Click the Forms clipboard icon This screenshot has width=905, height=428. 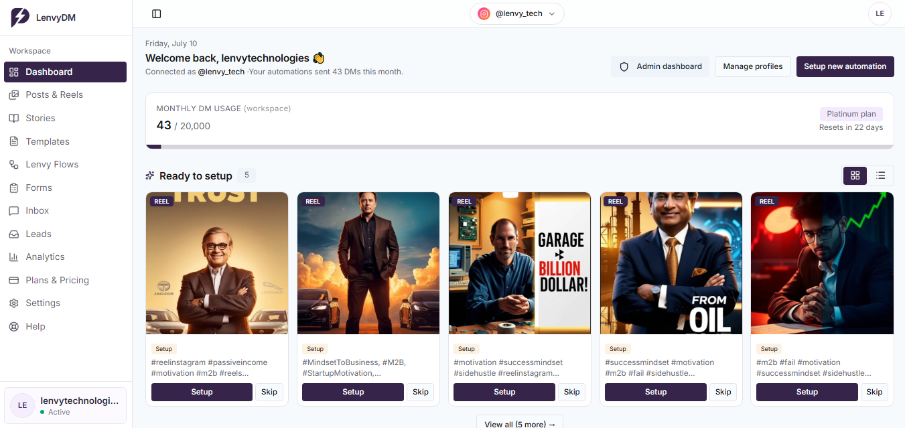(x=14, y=188)
